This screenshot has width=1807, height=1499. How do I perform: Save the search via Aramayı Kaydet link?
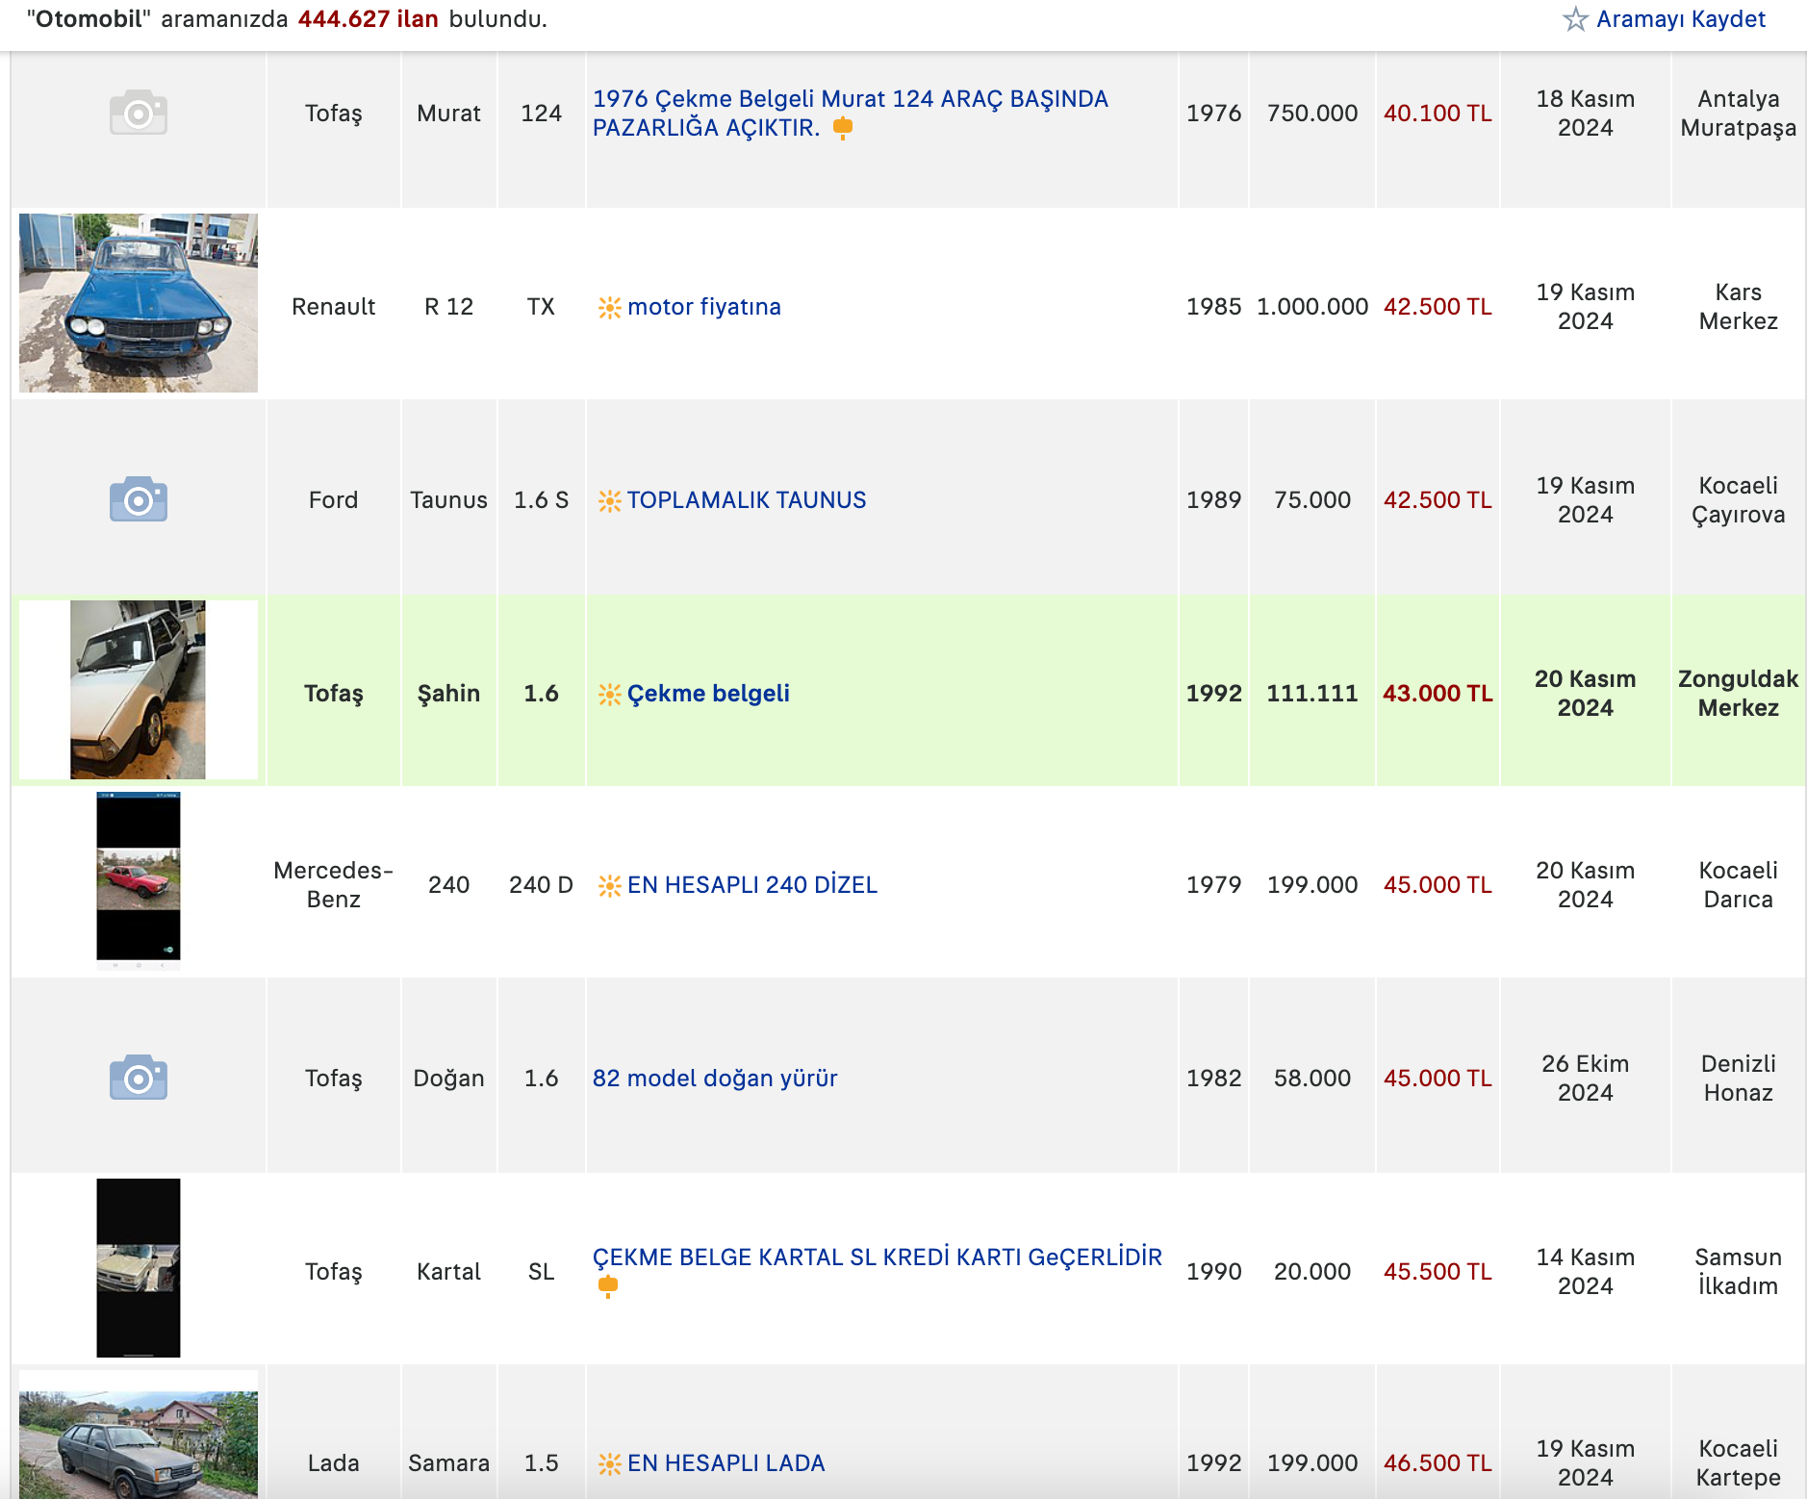point(1680,19)
